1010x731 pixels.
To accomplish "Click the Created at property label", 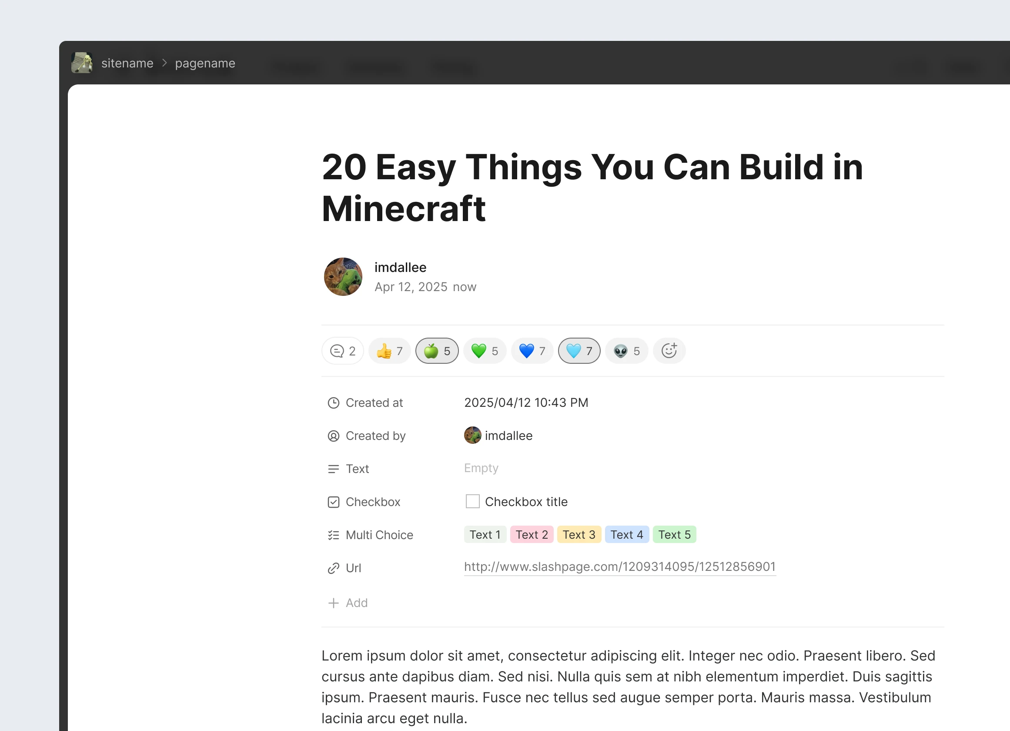I will (x=374, y=403).
